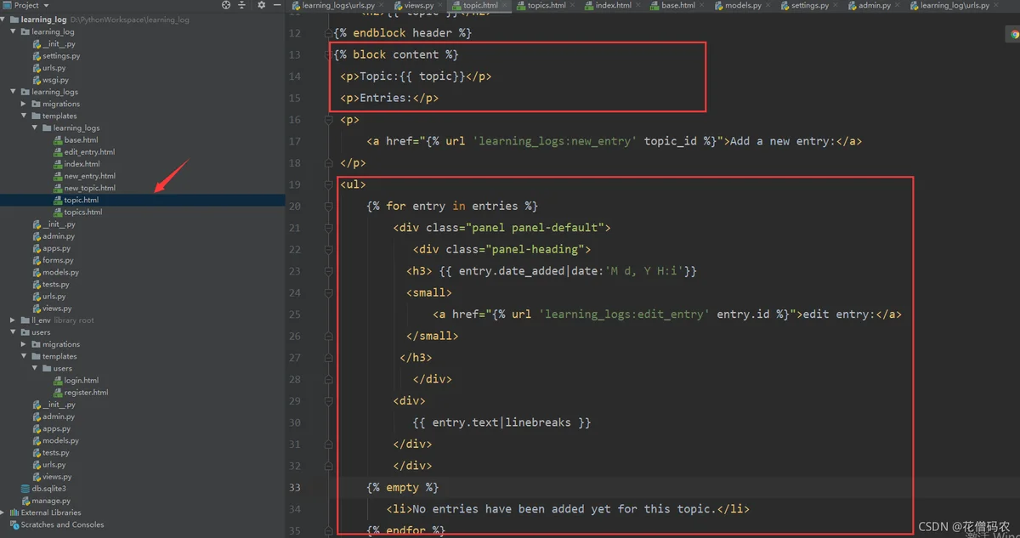Select settings.py in learning_log folder

61,56
